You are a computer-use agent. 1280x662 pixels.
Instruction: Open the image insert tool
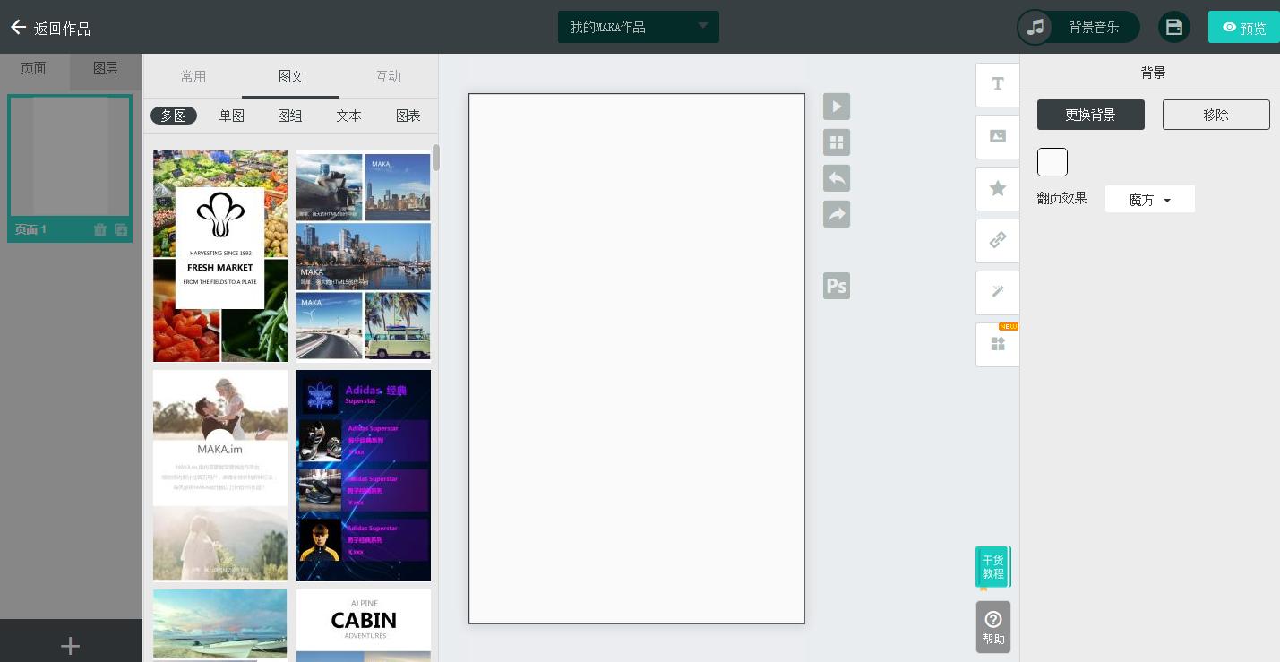997,136
